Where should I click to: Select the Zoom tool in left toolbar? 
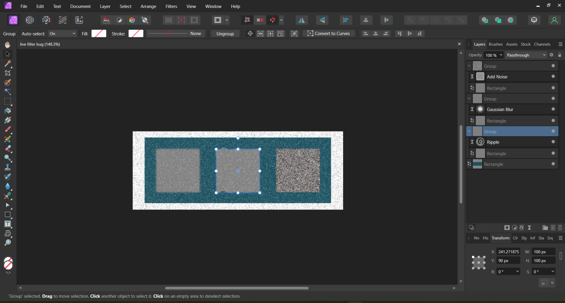tap(8, 243)
